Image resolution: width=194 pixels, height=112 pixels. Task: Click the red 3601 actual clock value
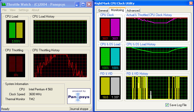(x=105, y=39)
